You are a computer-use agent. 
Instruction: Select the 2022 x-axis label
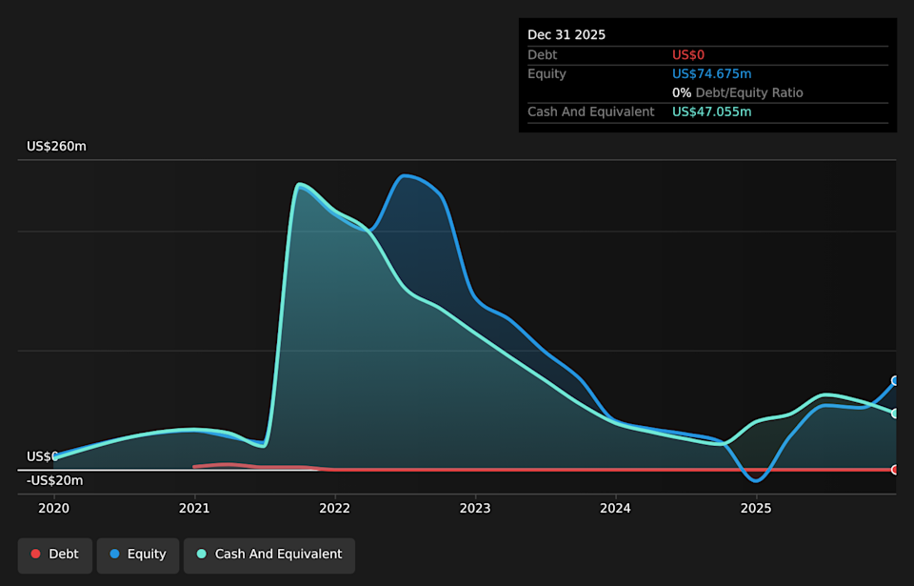(x=335, y=509)
